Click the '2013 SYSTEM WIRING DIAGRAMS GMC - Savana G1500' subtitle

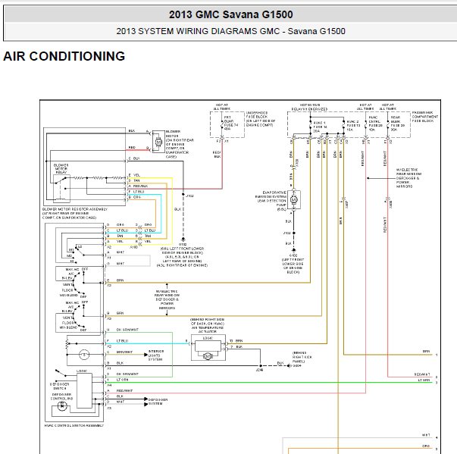pos(230,31)
